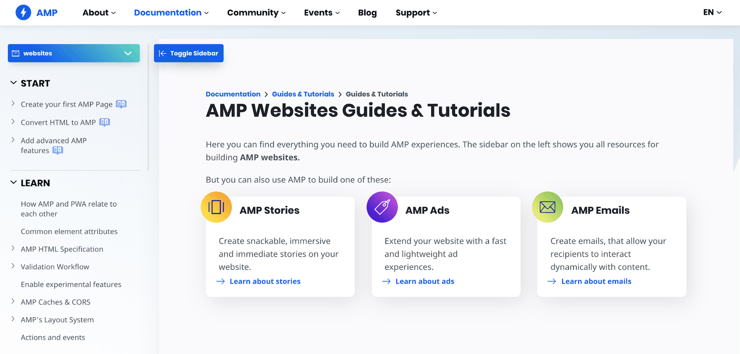Click tutorial book icon beside Create your first AMP Page
This screenshot has width=740, height=354.
coord(121,104)
